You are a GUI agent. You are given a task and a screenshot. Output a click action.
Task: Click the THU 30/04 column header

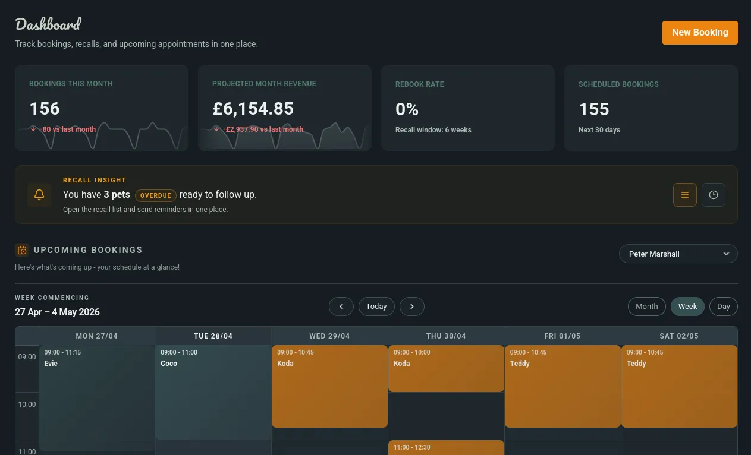447,336
